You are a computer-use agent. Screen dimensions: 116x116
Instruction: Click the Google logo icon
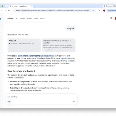[x=0, y=18]
